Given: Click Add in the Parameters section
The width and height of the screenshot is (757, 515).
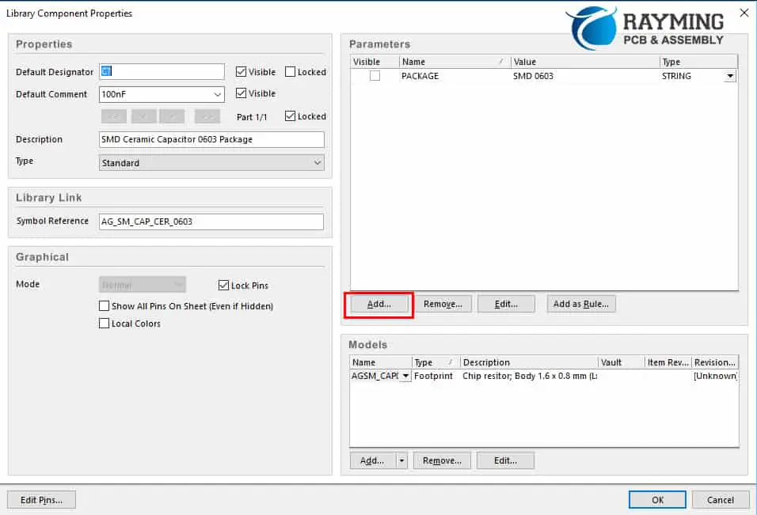Looking at the screenshot, I should tap(378, 304).
